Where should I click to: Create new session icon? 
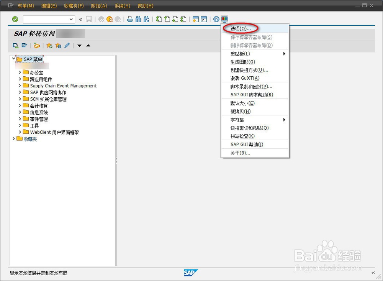coord(196,19)
